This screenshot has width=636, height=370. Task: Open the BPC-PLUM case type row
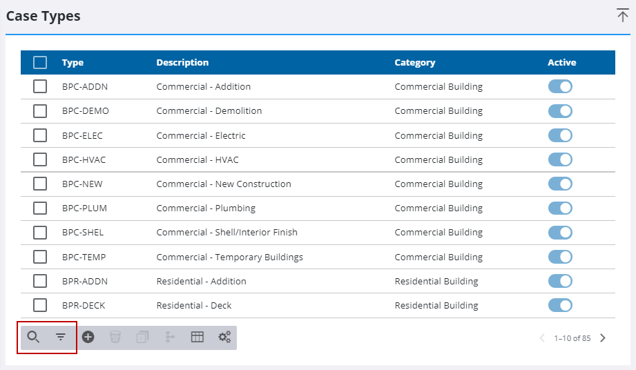pos(318,208)
